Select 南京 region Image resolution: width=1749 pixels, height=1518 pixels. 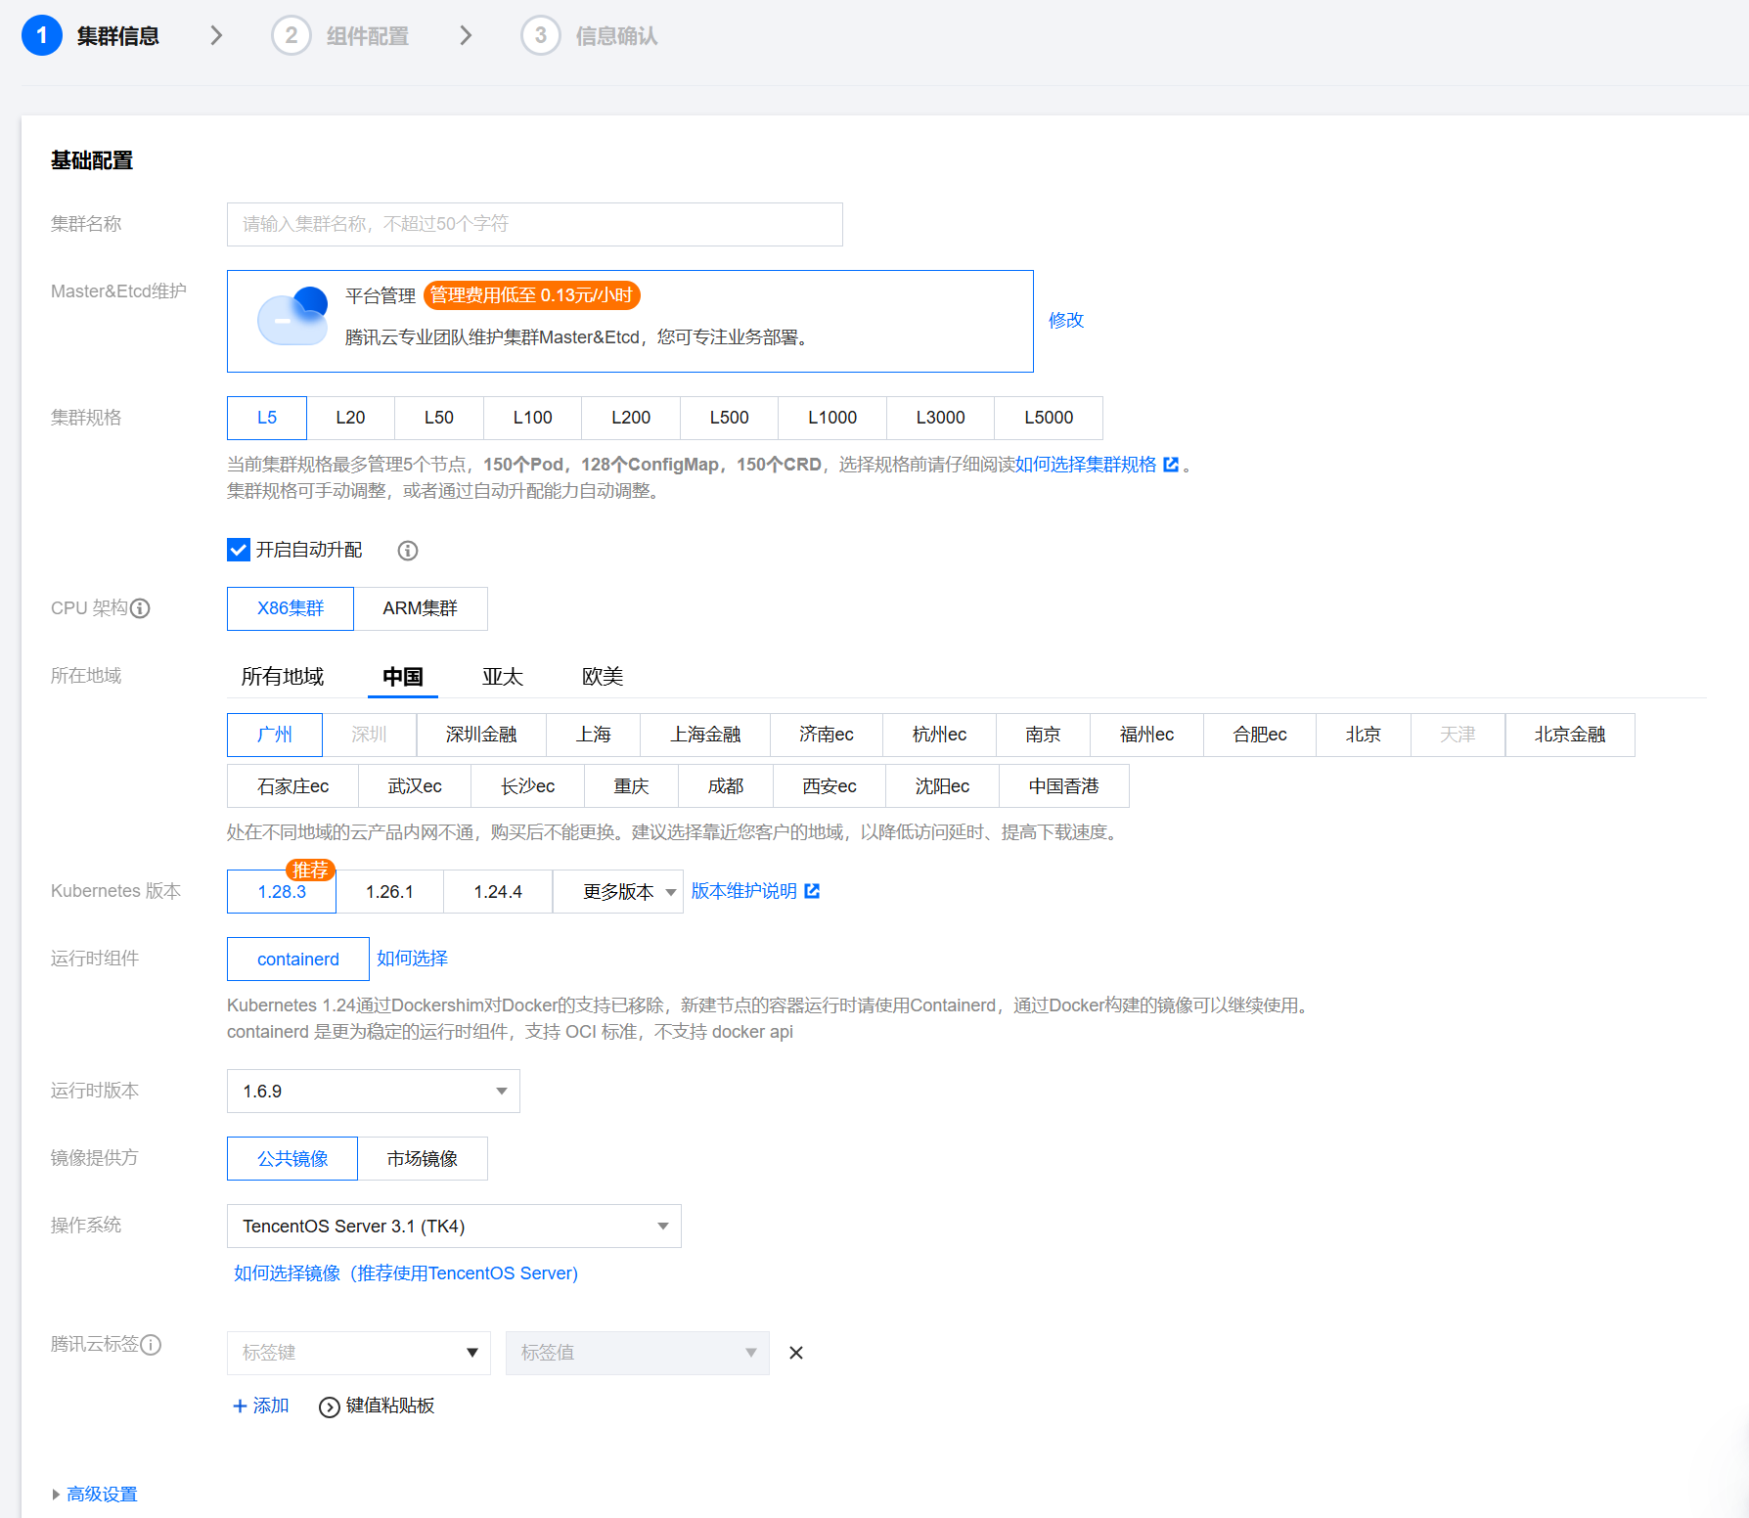1044,735
